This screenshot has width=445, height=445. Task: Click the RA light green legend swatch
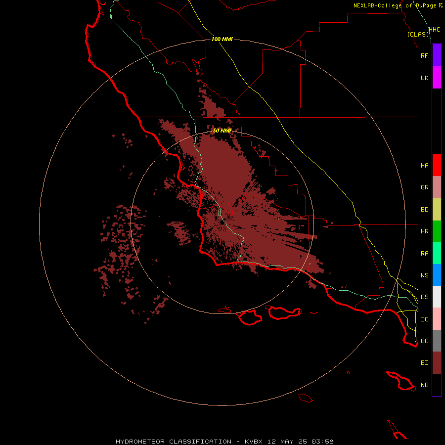click(x=437, y=253)
